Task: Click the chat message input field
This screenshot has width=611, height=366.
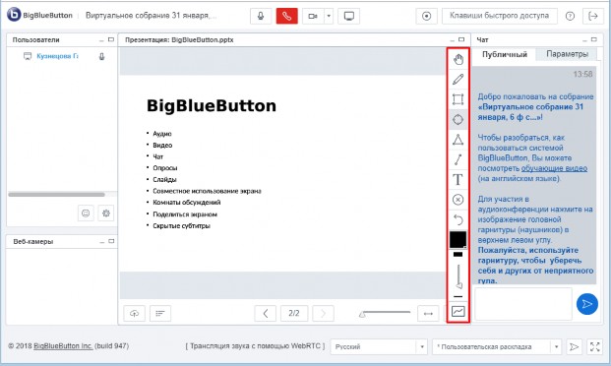Action: 523,304
